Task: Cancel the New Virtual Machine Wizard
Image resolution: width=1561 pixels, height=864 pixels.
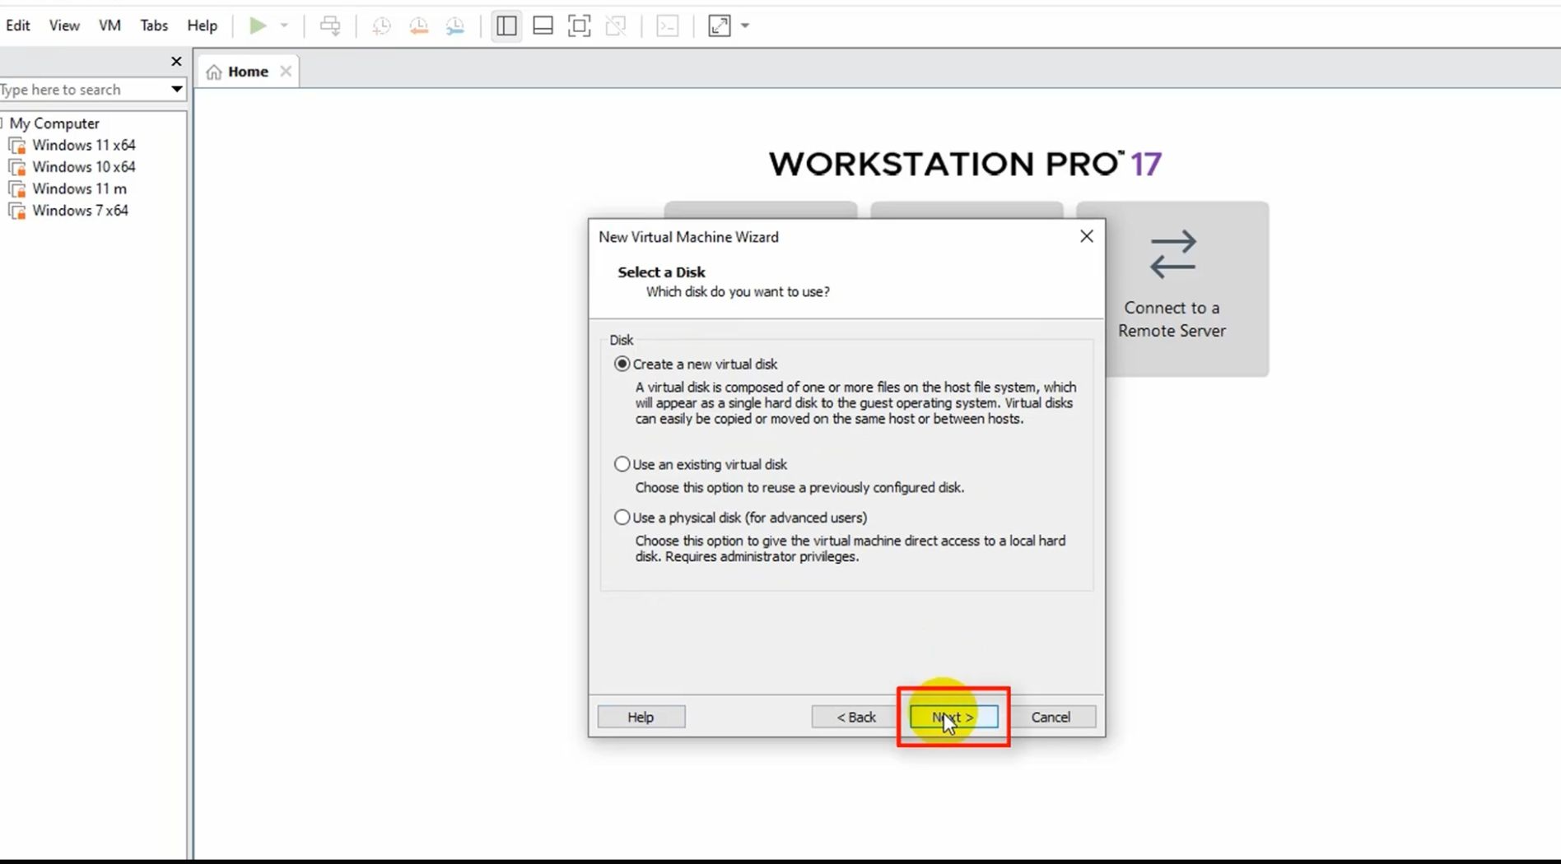Action: (x=1051, y=717)
